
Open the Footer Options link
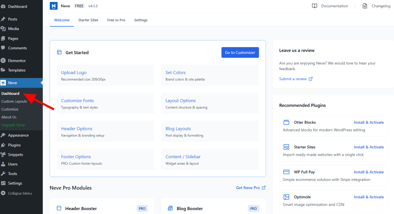tap(76, 157)
